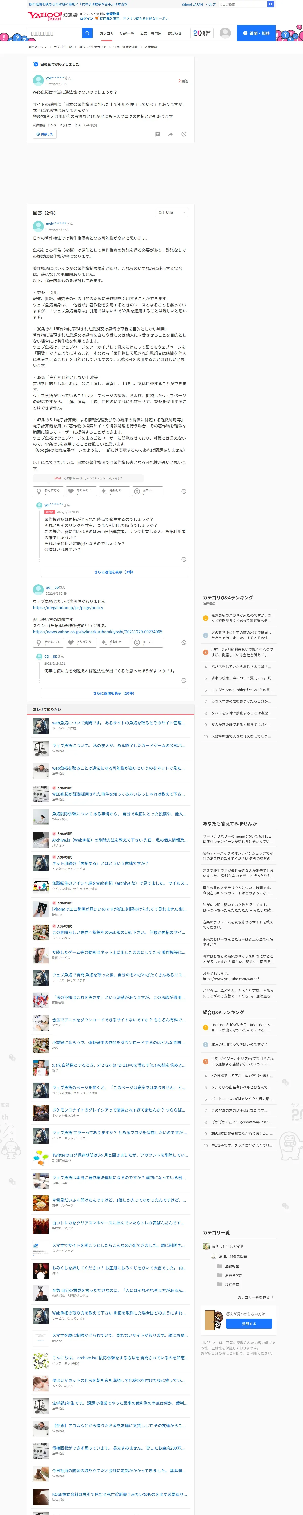This screenshot has width=303, height=1515.
Task: Click the Yahoo! JAPAN top link
Action: pos(192,4)
